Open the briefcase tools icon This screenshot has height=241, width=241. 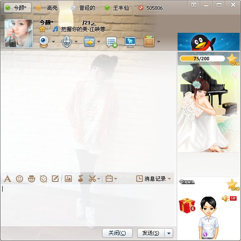(x=109, y=178)
